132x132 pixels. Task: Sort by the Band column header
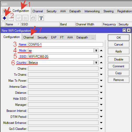coord(67,24)
